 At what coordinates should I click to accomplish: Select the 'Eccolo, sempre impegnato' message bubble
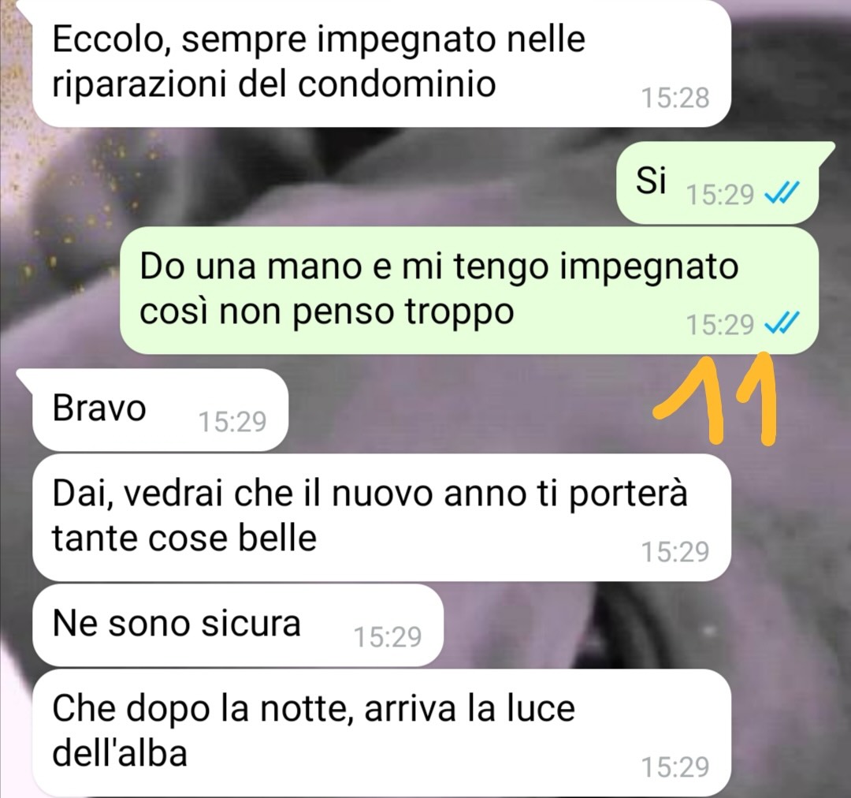point(381,63)
